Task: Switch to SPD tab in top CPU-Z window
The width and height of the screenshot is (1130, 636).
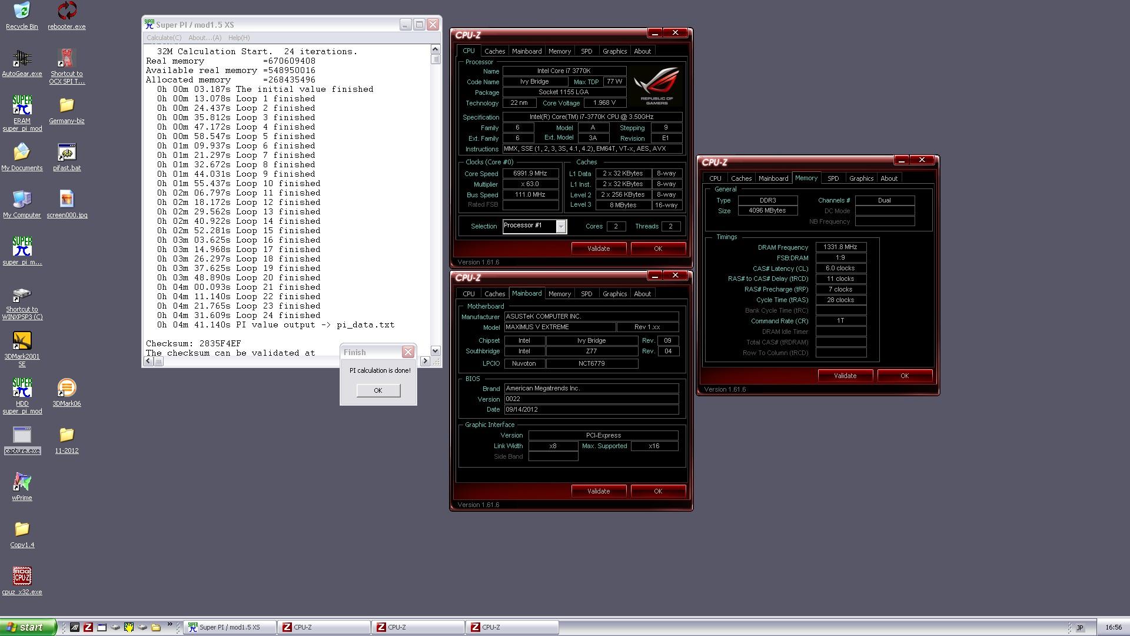Action: [x=586, y=51]
